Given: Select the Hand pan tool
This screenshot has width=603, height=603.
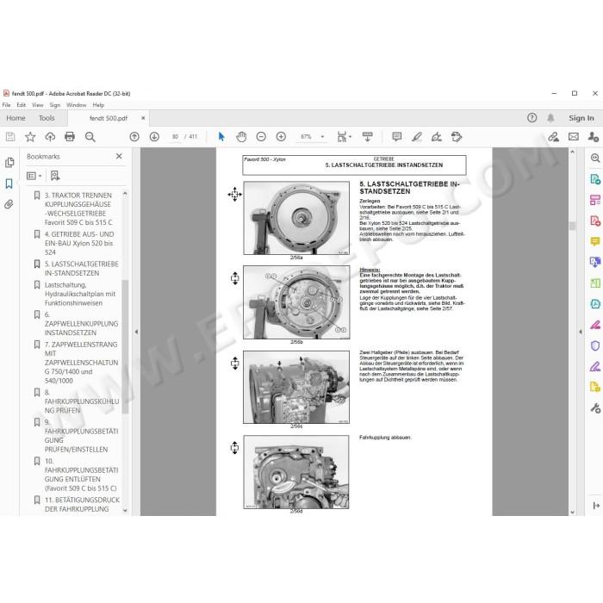Looking at the screenshot, I should 241,136.
